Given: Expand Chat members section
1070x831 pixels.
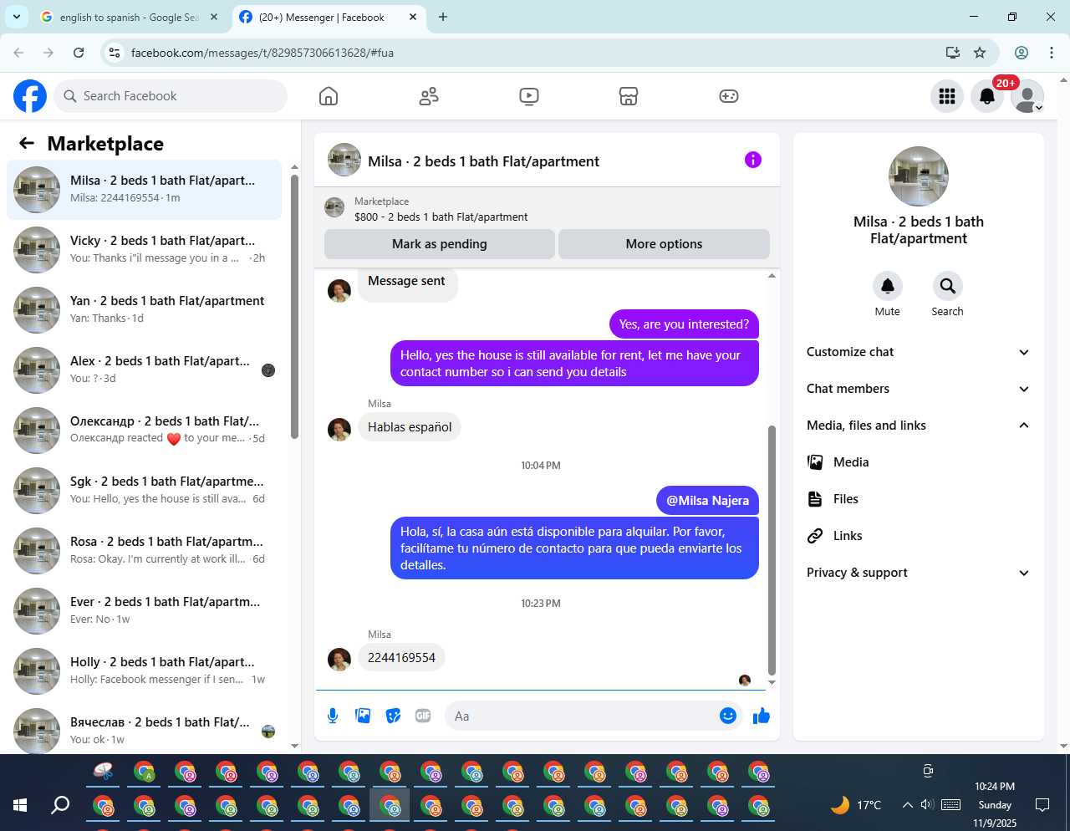Looking at the screenshot, I should point(919,389).
